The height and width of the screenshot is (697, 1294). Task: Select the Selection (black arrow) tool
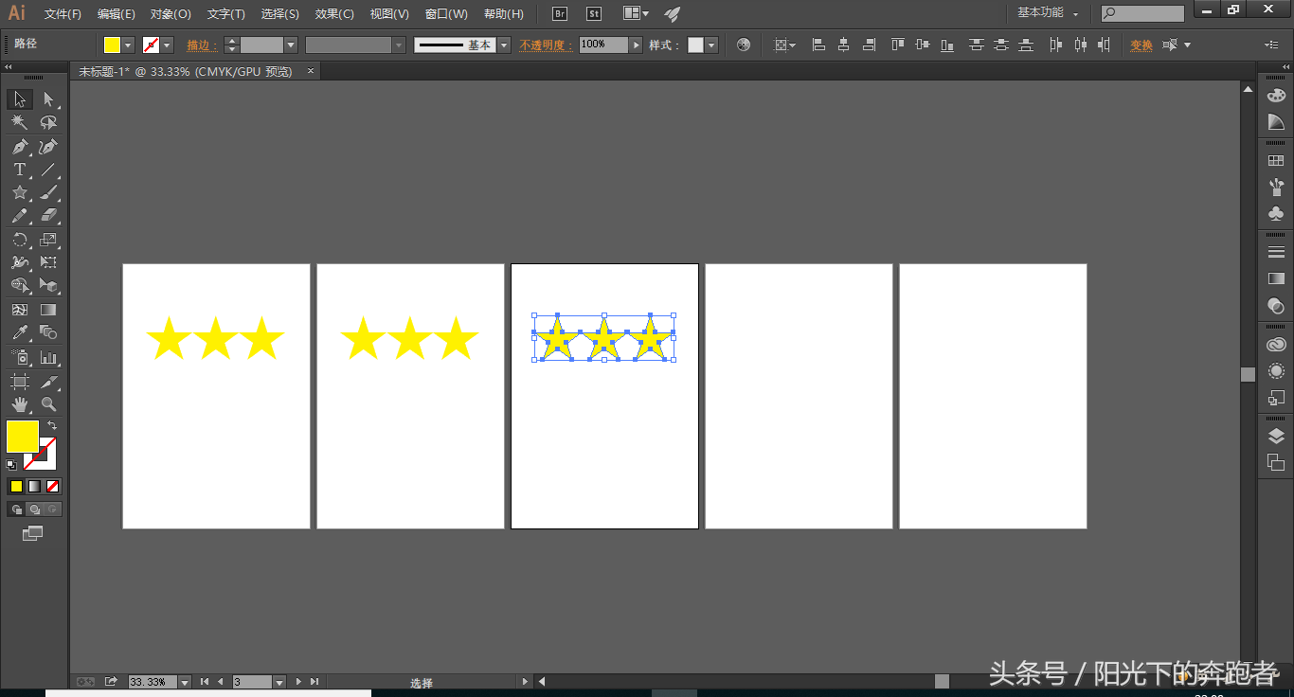pos(20,99)
